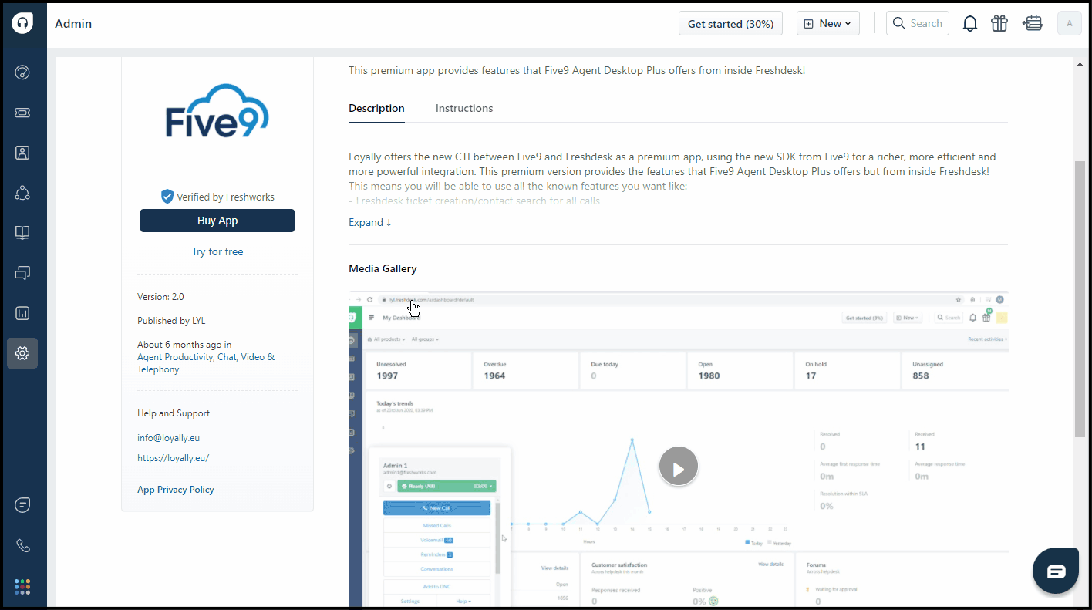The height and width of the screenshot is (610, 1092).
Task: Click the Search field in header
Action: tap(917, 23)
